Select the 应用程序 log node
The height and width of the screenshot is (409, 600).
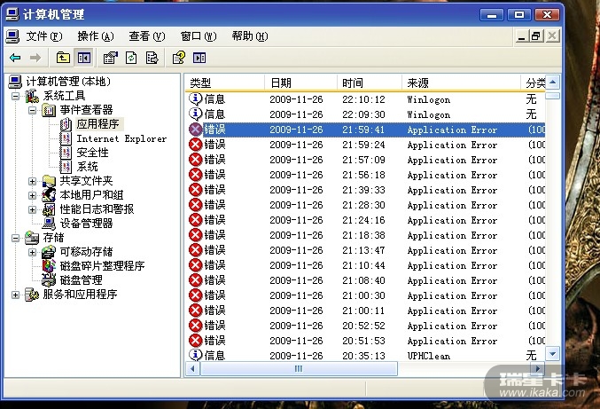click(x=97, y=124)
